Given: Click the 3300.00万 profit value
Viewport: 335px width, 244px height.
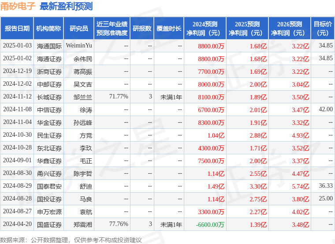Looking at the screenshot, I should point(211,212).
